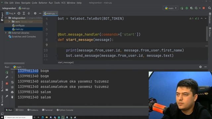Stop the running process from top toolbar
Image resolution: width=212 pixels, height=119 pixels.
(x=204, y=8)
